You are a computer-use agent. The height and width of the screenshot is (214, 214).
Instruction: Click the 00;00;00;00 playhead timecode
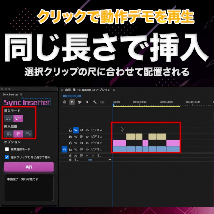coord(72,96)
